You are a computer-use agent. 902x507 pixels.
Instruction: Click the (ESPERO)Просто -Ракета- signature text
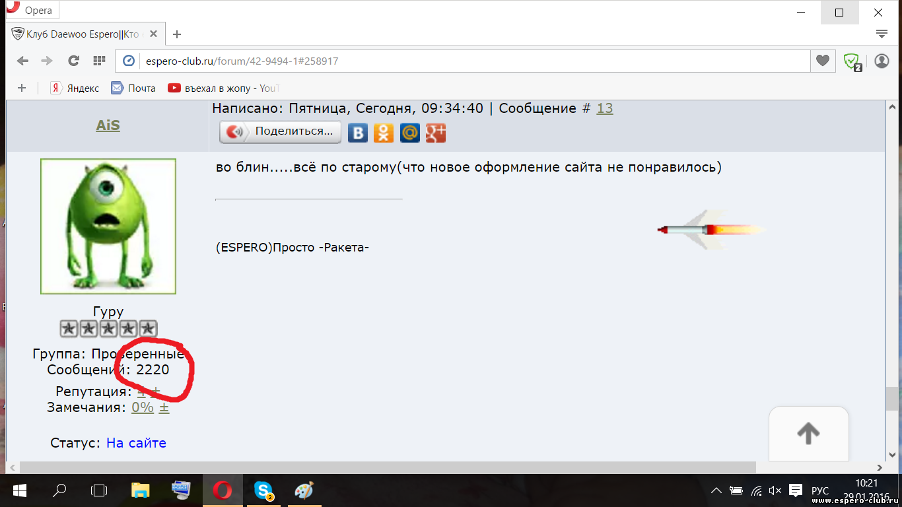point(292,248)
